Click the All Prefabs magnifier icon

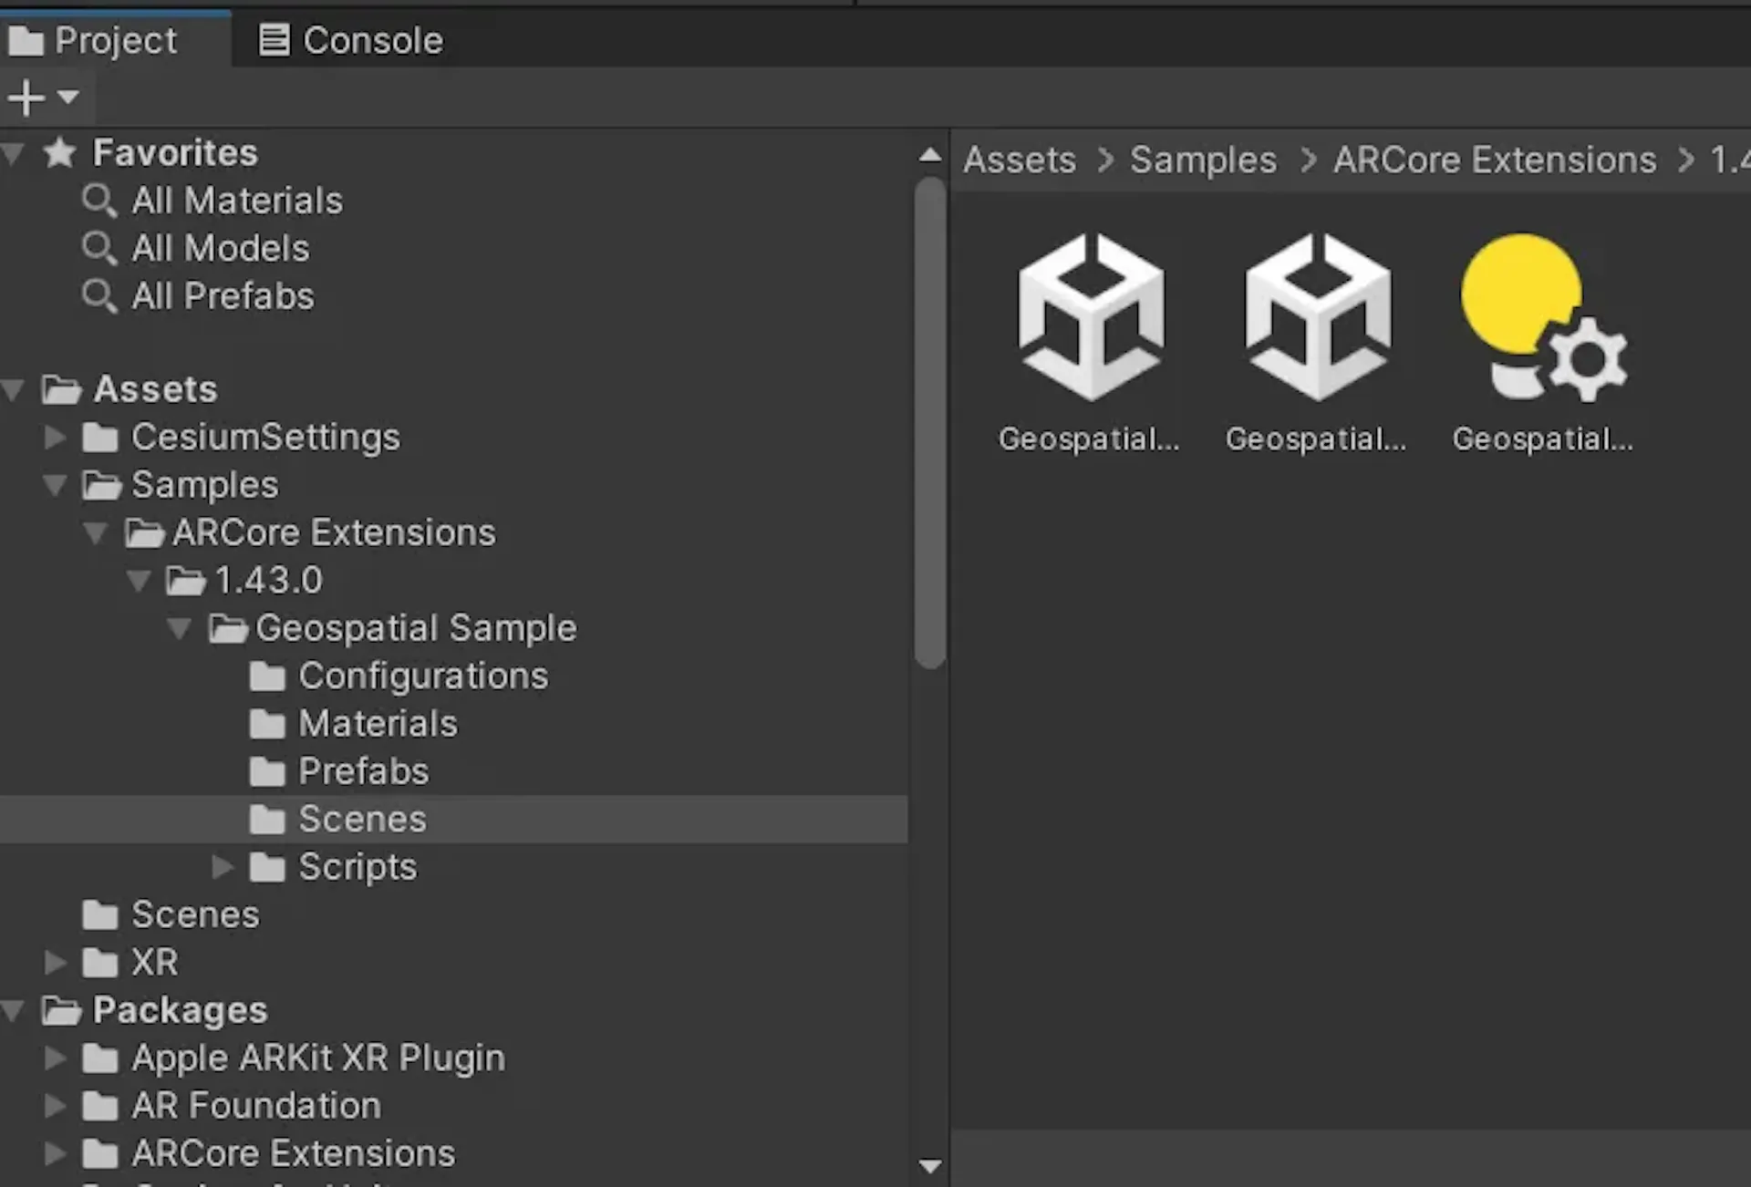(98, 295)
